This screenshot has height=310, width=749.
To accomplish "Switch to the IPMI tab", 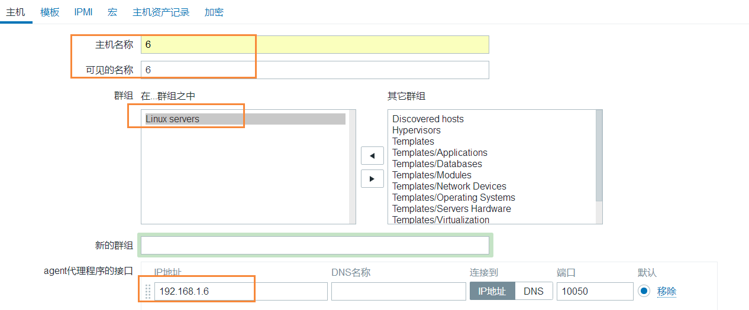I will (83, 12).
